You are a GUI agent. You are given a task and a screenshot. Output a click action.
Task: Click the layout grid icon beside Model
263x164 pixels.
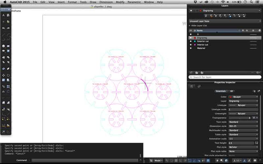pyautogui.click(x=151, y=161)
